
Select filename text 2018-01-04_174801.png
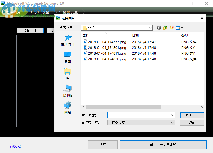click(x=107, y=48)
